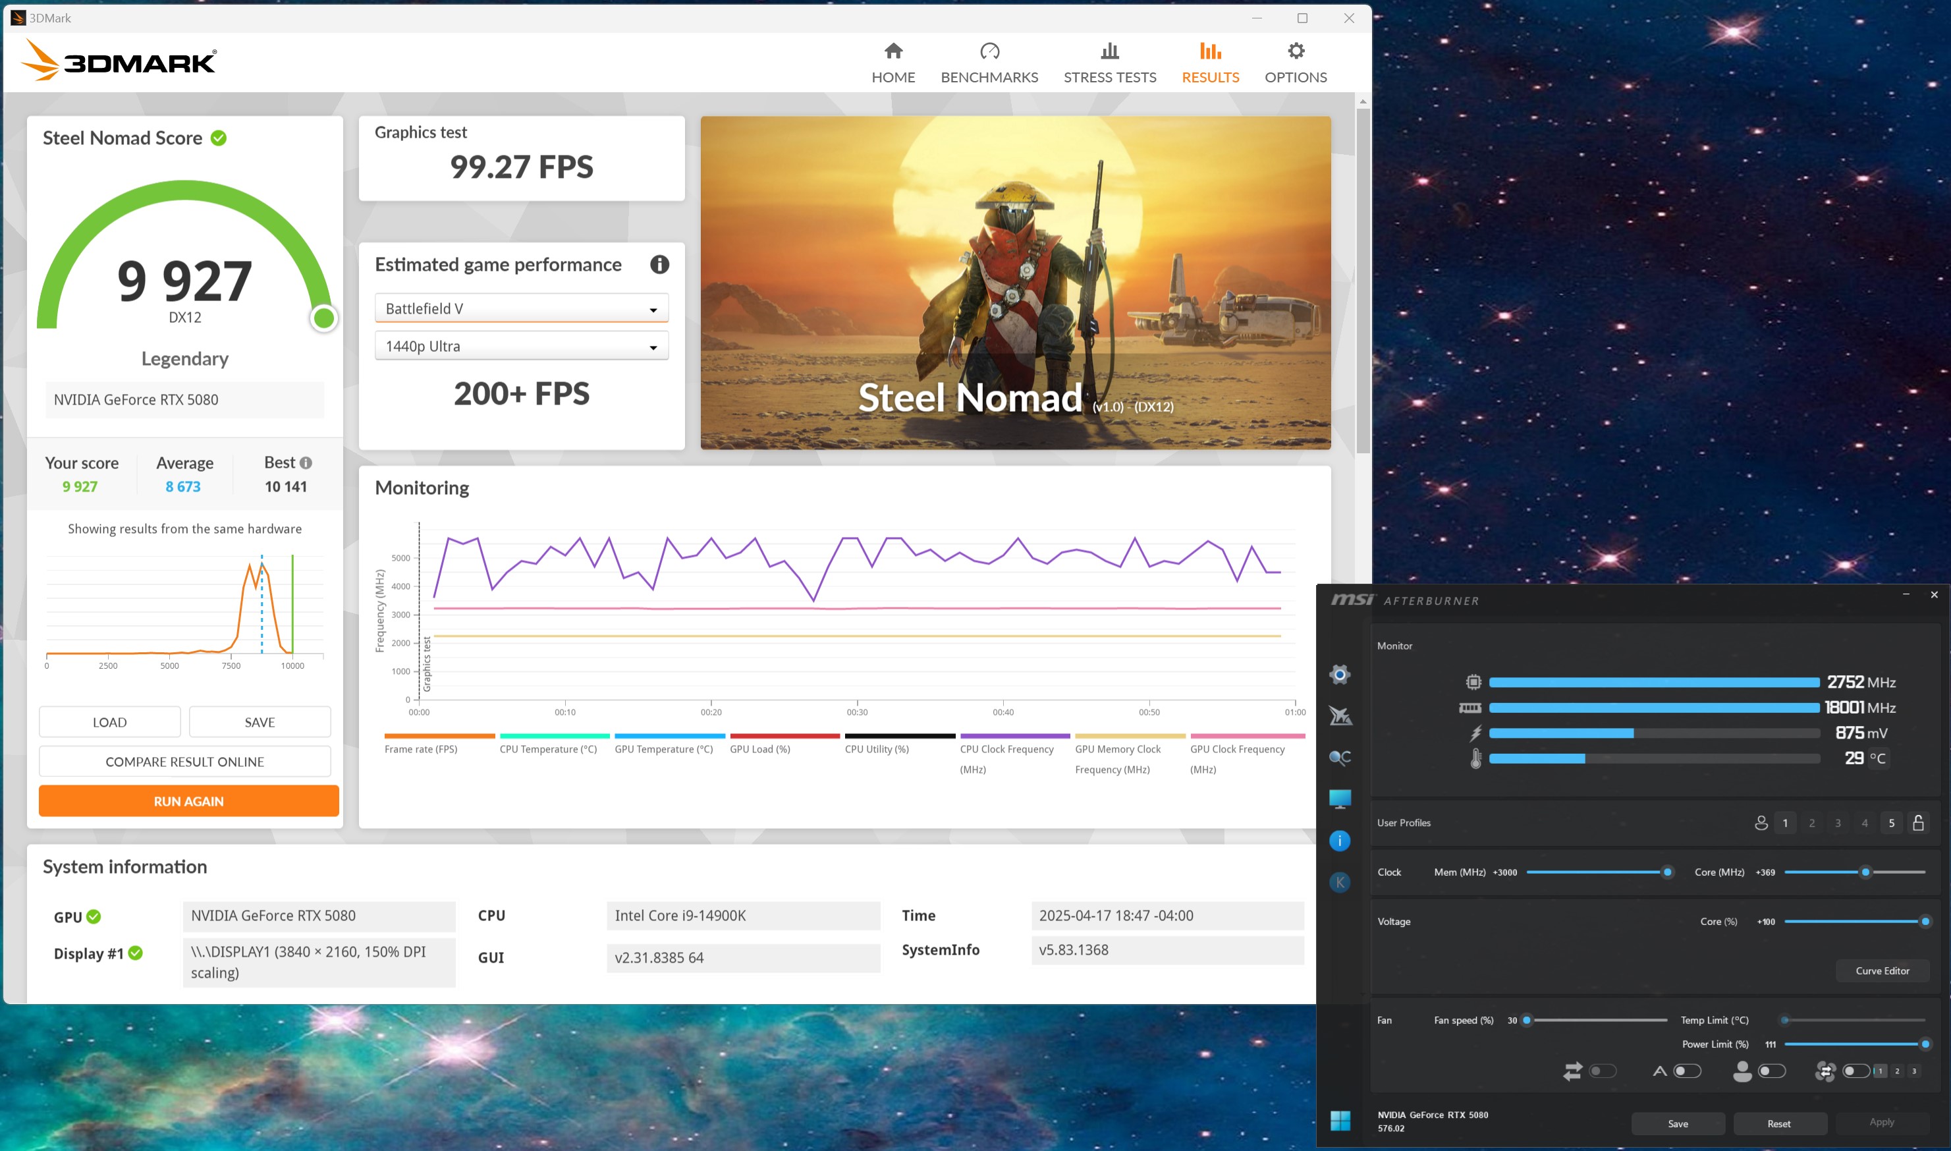The width and height of the screenshot is (1951, 1151).
Task: Open the STRESS TESTS tab
Action: (x=1110, y=63)
